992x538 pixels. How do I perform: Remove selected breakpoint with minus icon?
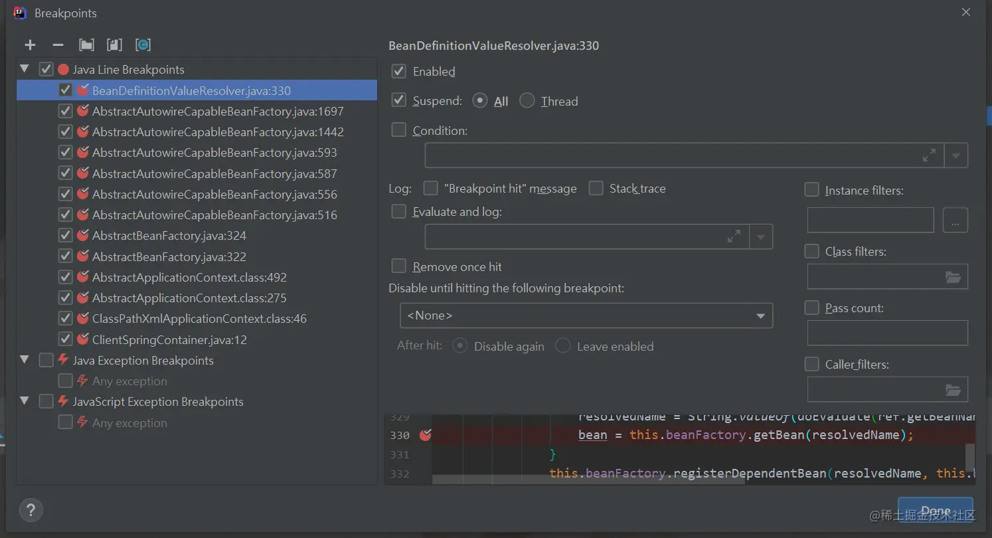point(58,45)
